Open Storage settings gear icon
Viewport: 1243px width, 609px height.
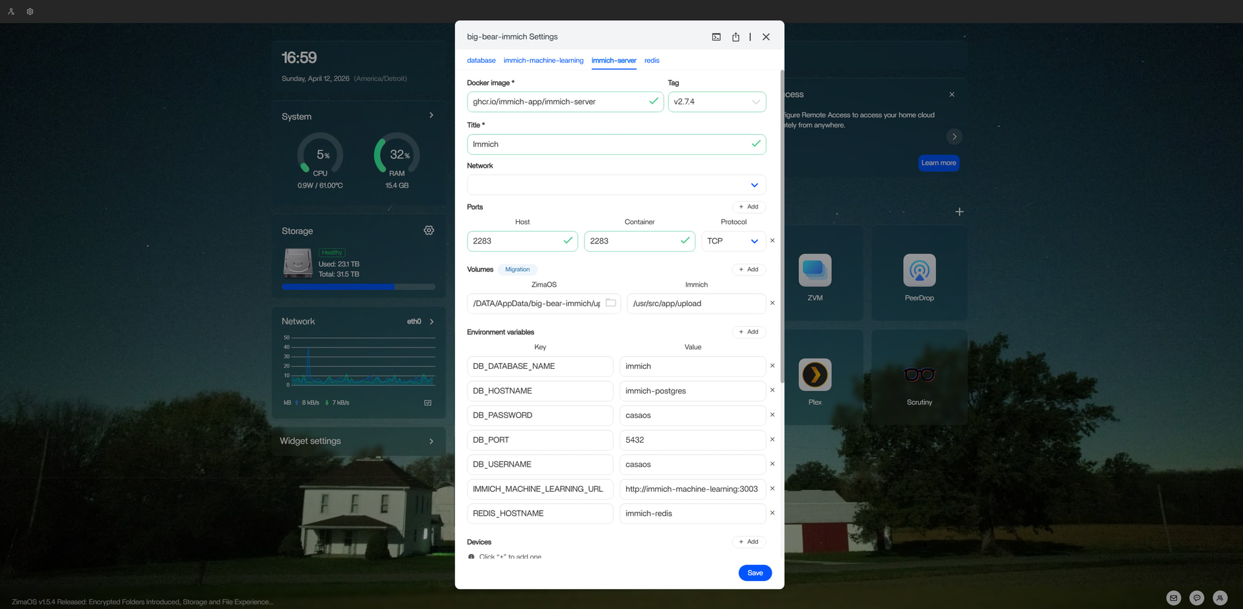coord(429,230)
